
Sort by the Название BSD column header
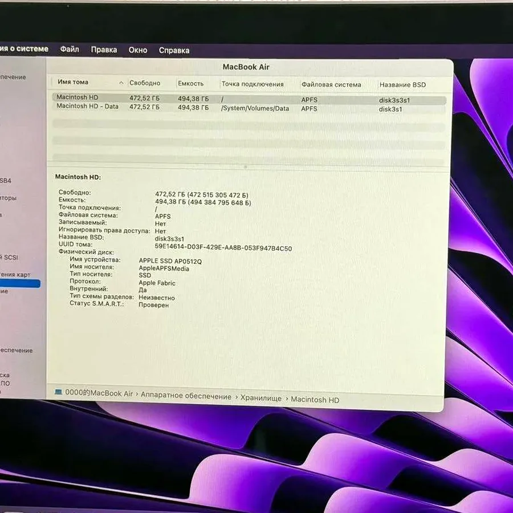click(x=402, y=85)
